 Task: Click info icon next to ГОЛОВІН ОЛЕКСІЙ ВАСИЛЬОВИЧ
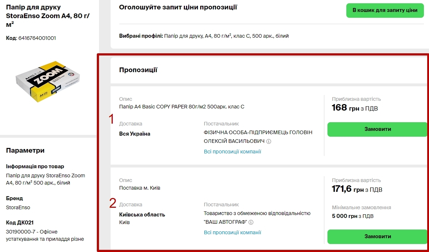tap(269, 141)
